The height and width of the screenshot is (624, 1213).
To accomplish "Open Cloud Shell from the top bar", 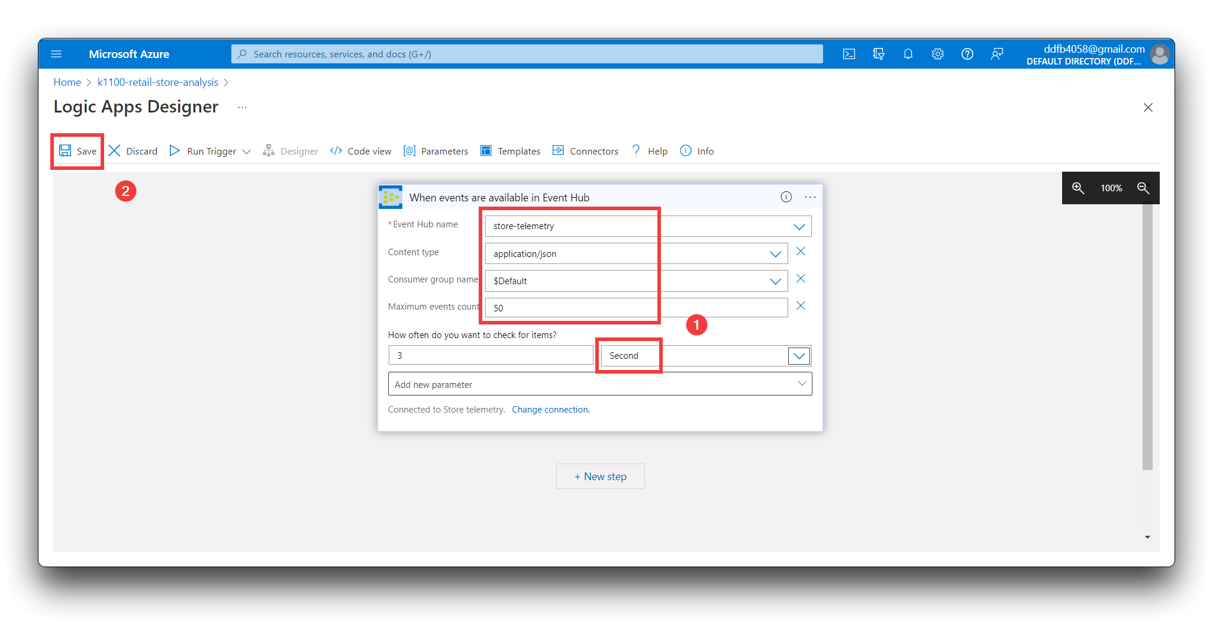I will coord(849,54).
